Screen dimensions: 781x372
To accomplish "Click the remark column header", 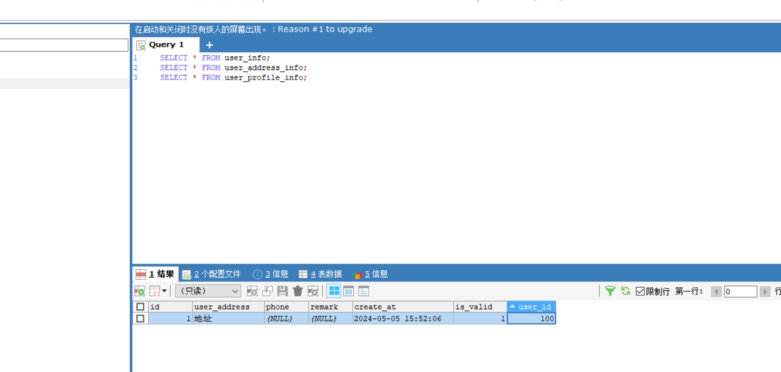I will pyautogui.click(x=331, y=307).
